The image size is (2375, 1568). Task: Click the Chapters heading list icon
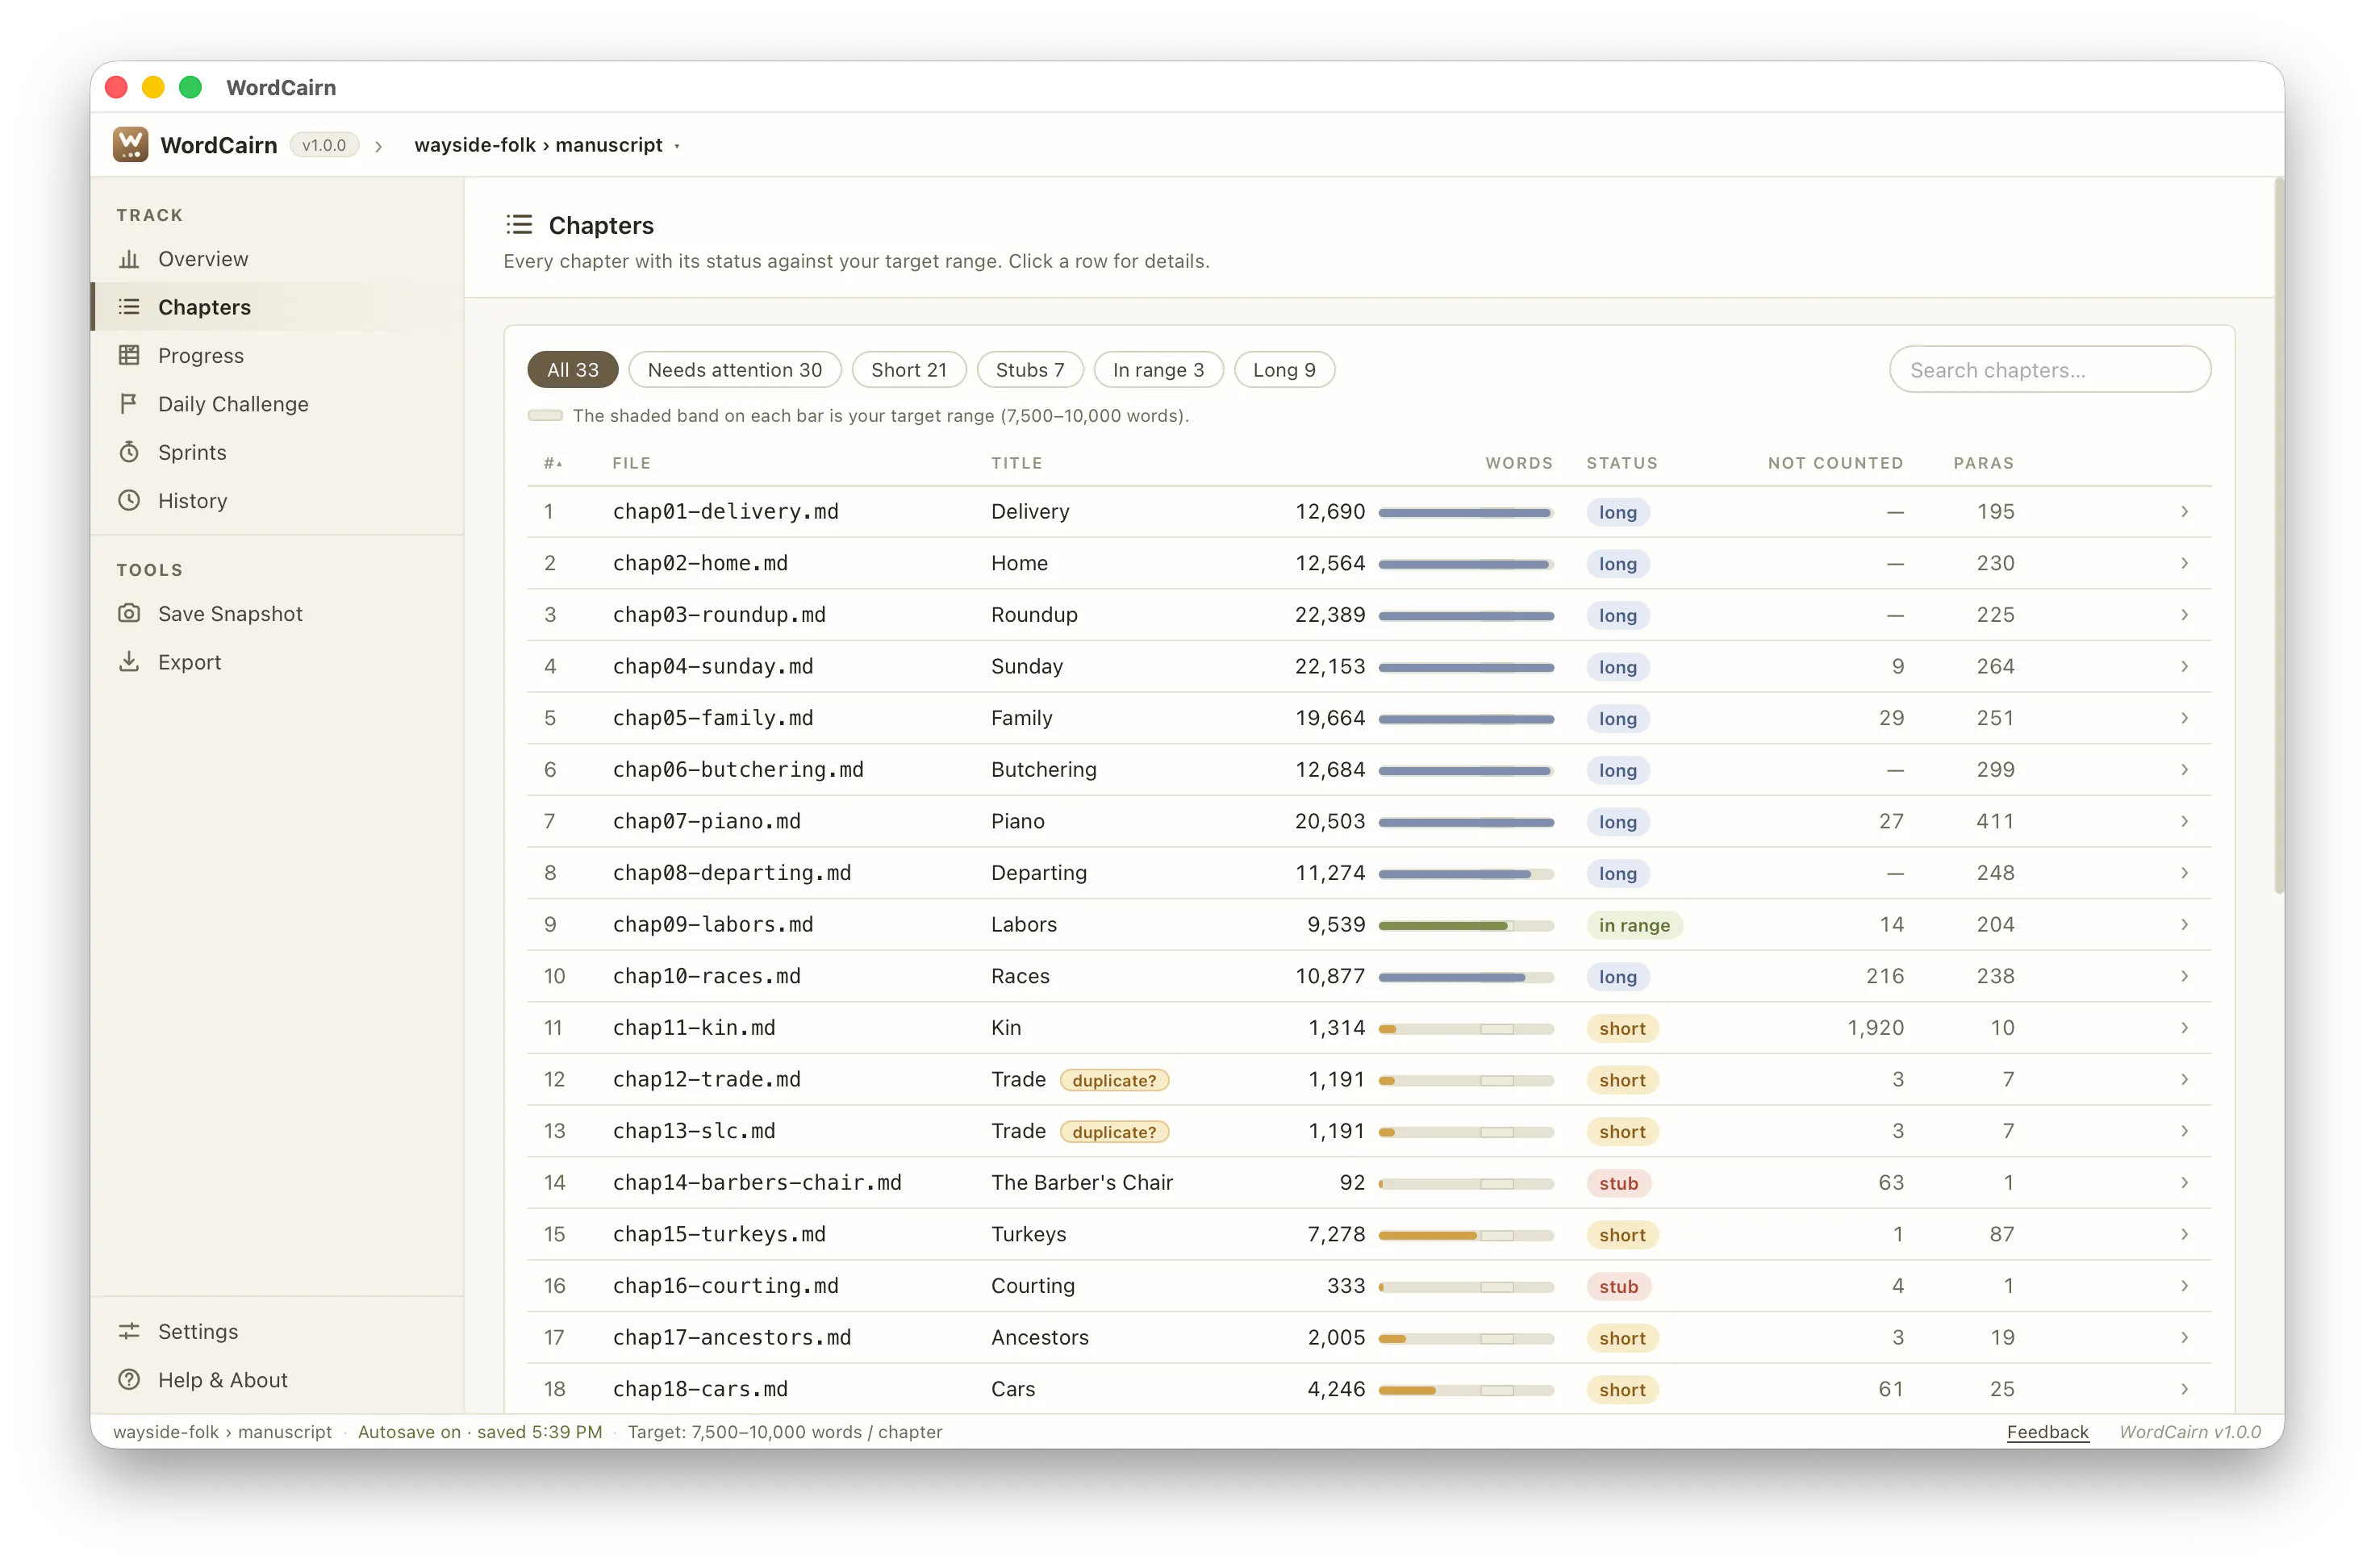coord(519,224)
